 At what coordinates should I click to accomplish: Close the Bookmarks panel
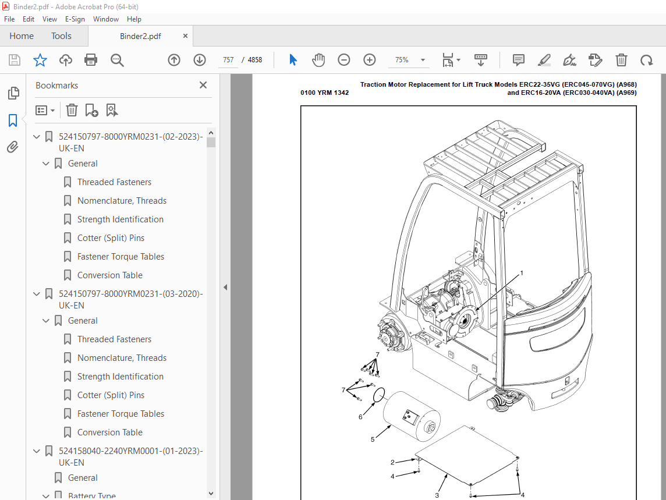[203, 85]
